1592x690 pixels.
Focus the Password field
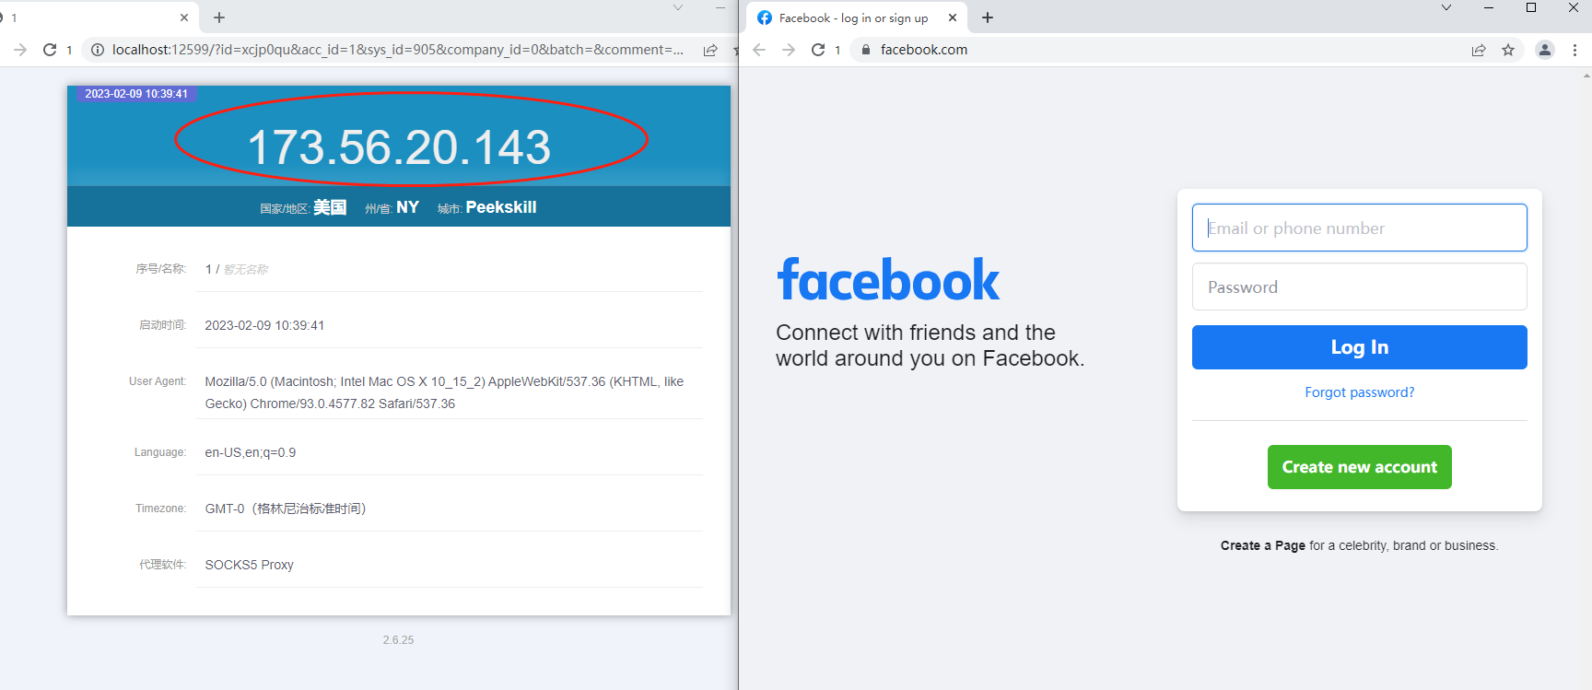[1360, 287]
